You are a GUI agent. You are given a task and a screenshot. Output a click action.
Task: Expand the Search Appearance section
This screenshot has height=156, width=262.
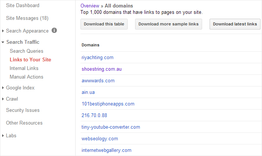tap(27, 31)
